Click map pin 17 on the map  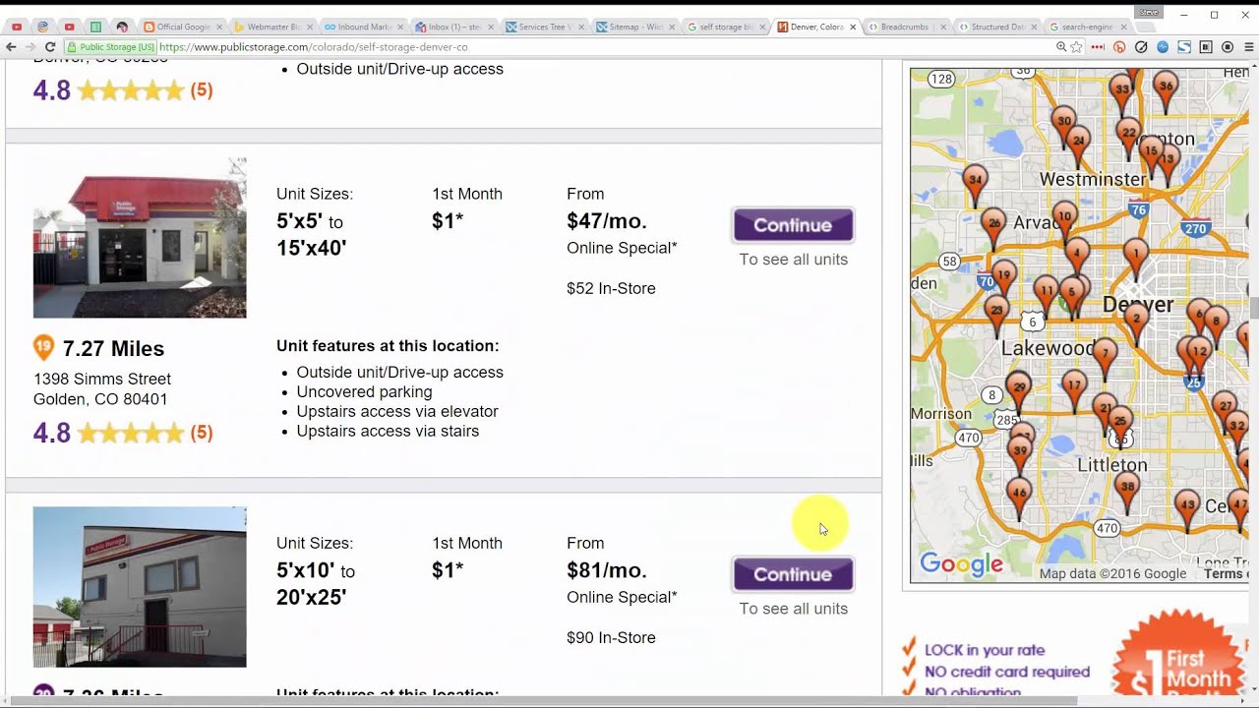click(1074, 388)
